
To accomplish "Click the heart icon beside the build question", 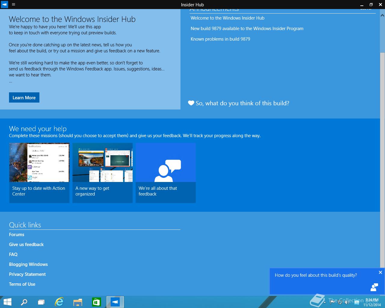I will 191,103.
